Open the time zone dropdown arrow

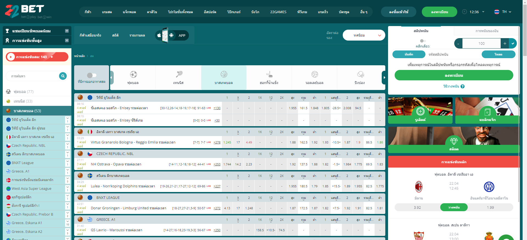click(483, 12)
